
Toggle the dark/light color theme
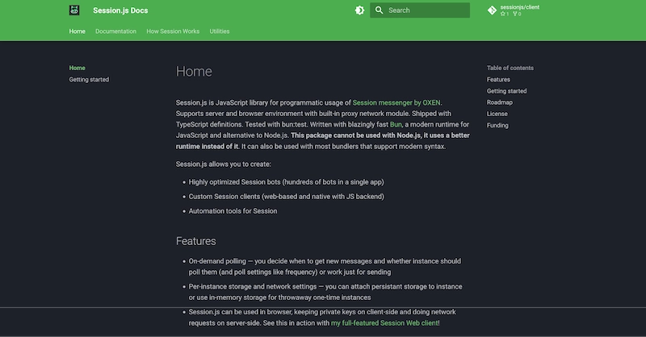359,10
